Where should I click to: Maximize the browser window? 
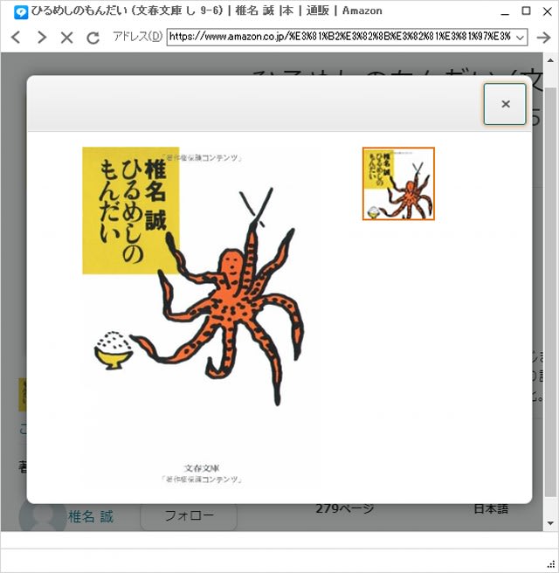click(526, 11)
